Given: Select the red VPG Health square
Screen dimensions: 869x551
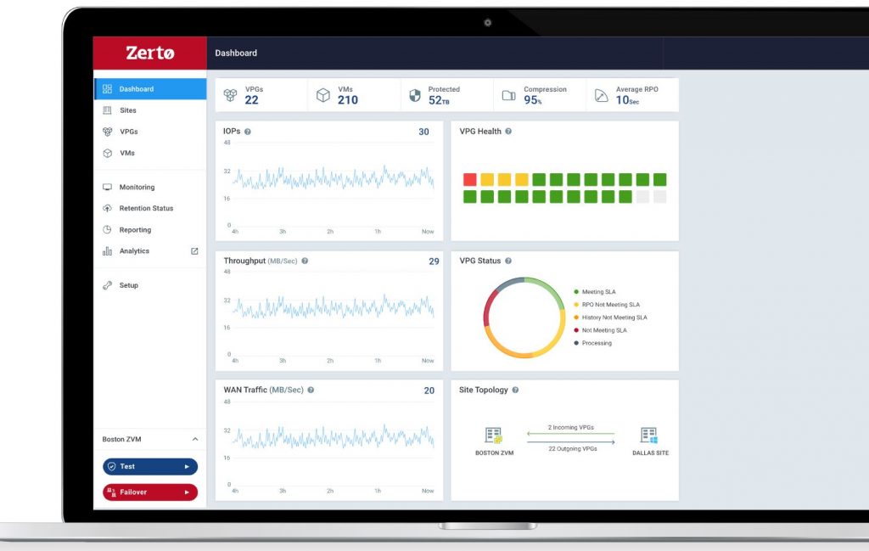Looking at the screenshot, I should pyautogui.click(x=470, y=180).
